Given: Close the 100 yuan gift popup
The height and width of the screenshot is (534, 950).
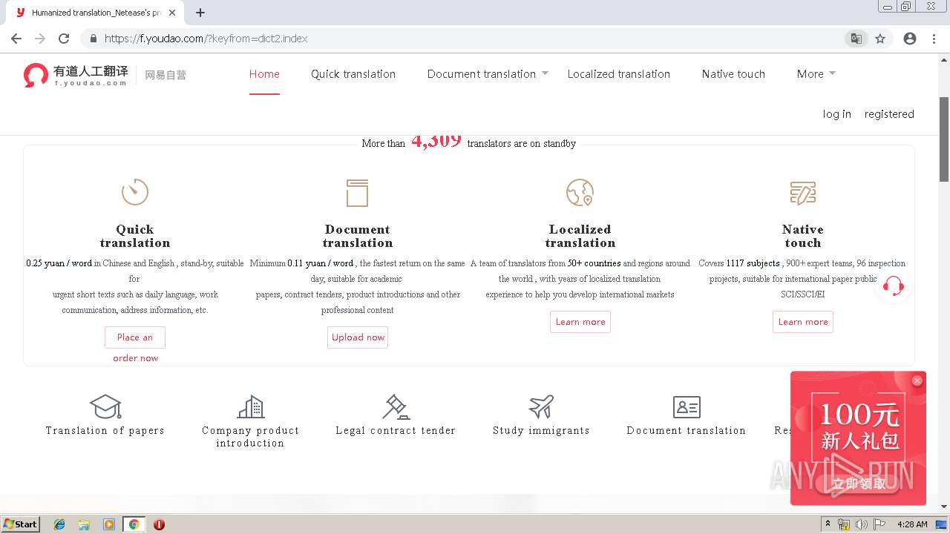Looking at the screenshot, I should [917, 380].
